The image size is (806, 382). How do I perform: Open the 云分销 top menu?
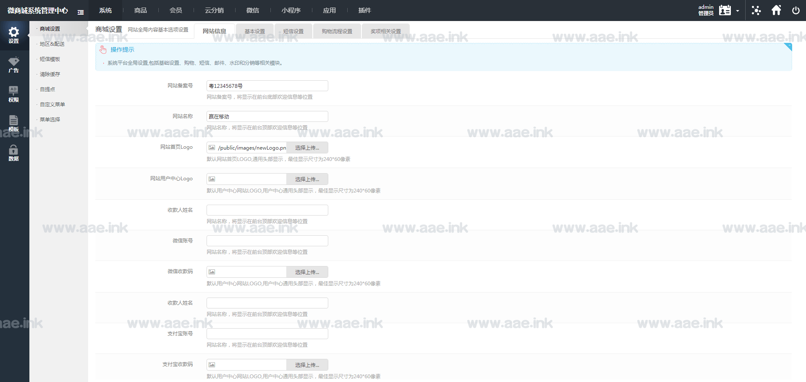point(214,11)
